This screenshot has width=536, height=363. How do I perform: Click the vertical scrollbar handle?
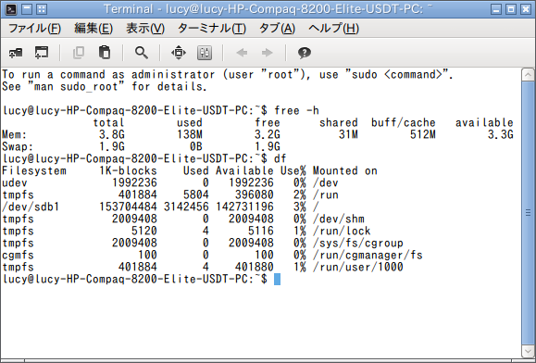[528, 213]
